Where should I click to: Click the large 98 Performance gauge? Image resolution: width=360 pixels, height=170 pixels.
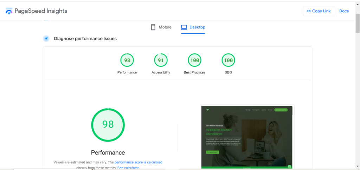(108, 125)
